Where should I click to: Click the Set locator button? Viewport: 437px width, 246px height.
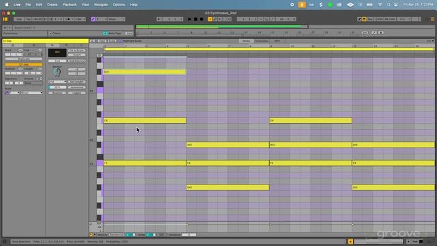(x=365, y=33)
